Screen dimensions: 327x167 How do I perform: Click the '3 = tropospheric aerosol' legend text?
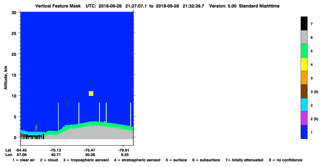point(86,160)
